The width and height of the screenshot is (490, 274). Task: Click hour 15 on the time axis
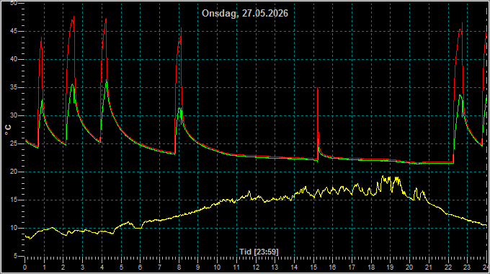coord(313,268)
